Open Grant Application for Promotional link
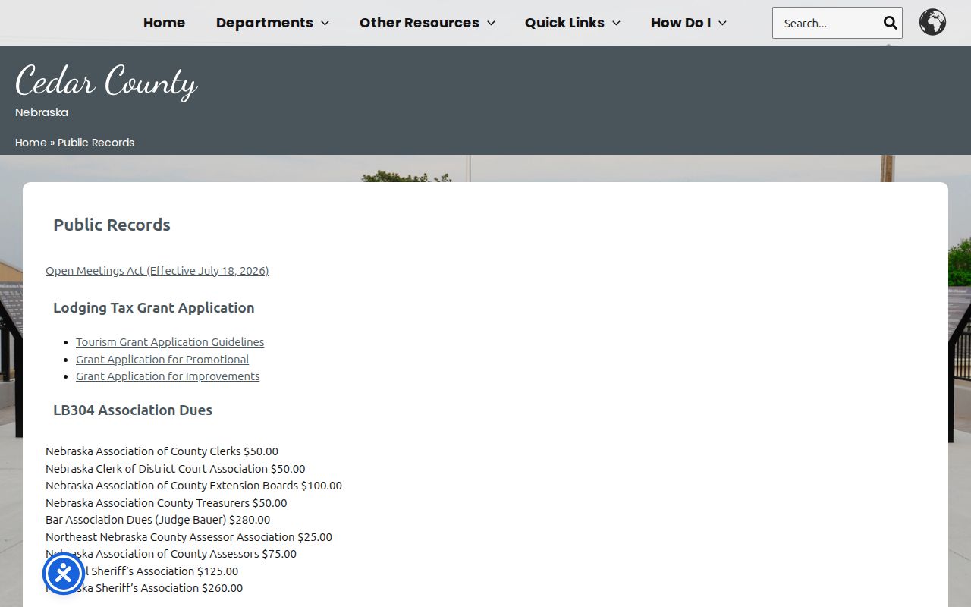Viewport: 971px width, 607px height. click(x=162, y=360)
